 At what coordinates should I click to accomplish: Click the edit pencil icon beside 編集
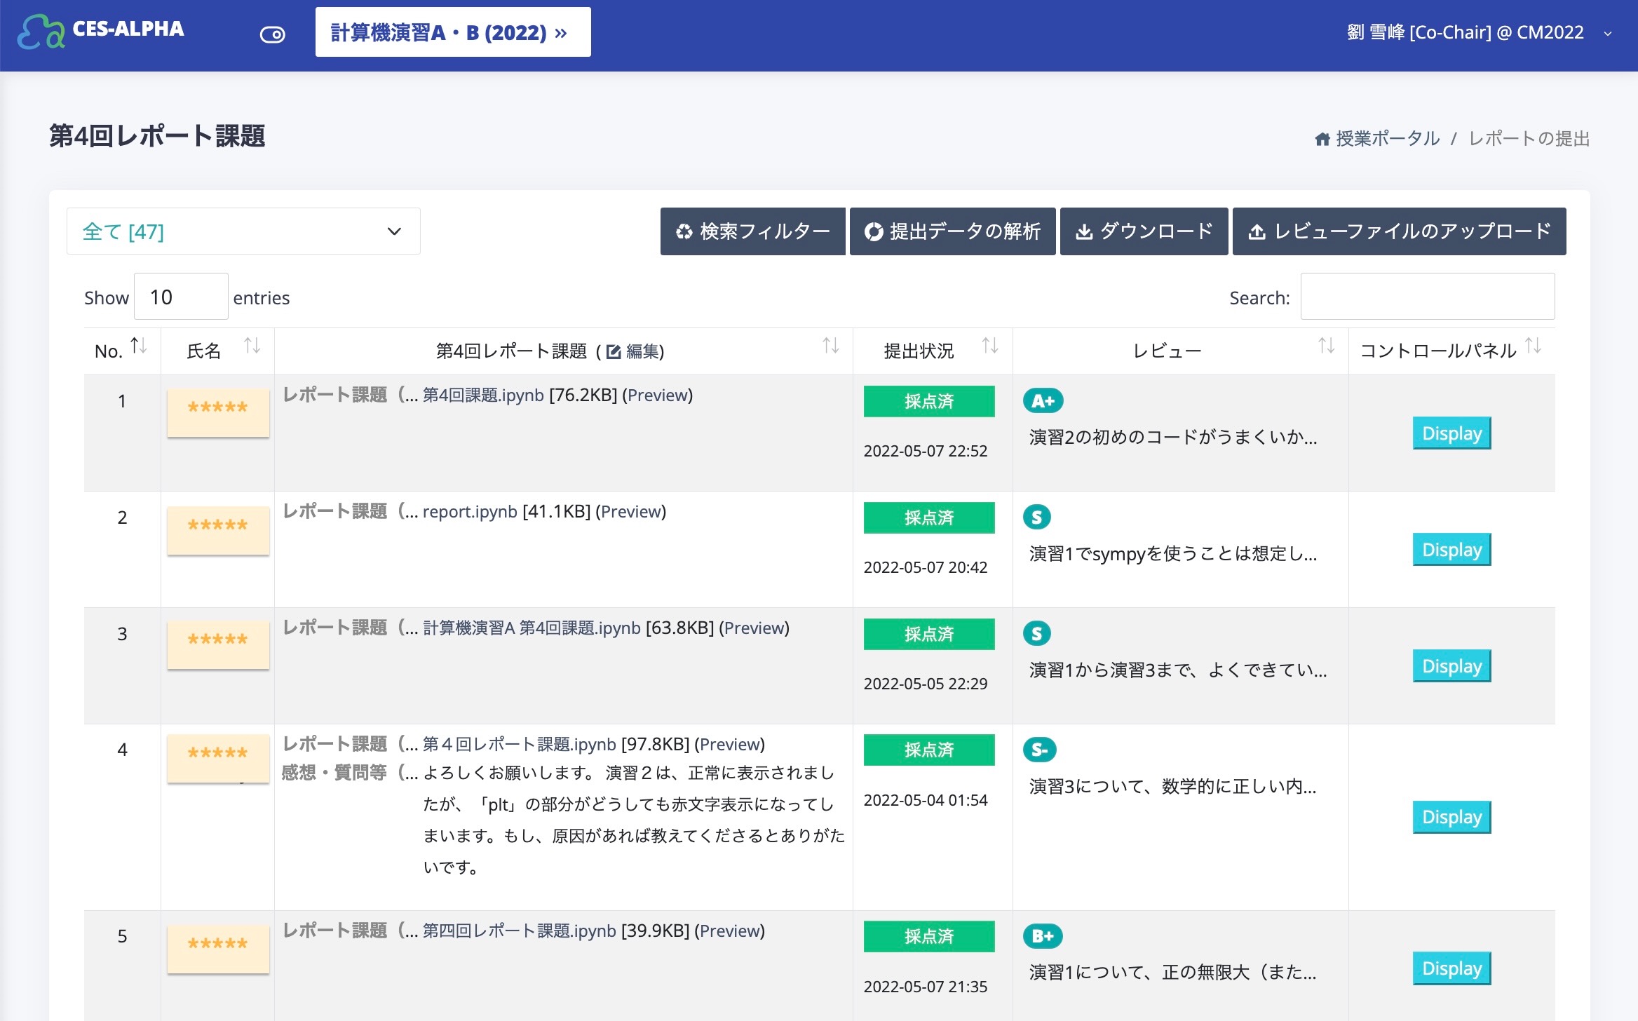[614, 351]
